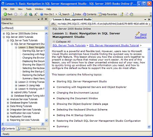Open SQL Server Tools Tutorials breadcrumb link
Viewport: 153px width, 137px height.
69,45
